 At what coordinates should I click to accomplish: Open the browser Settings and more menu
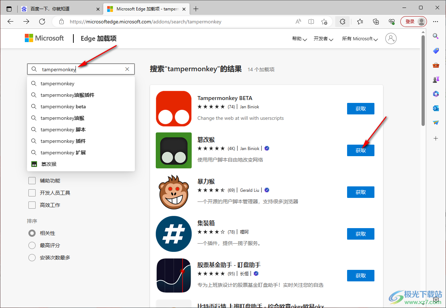point(436,22)
